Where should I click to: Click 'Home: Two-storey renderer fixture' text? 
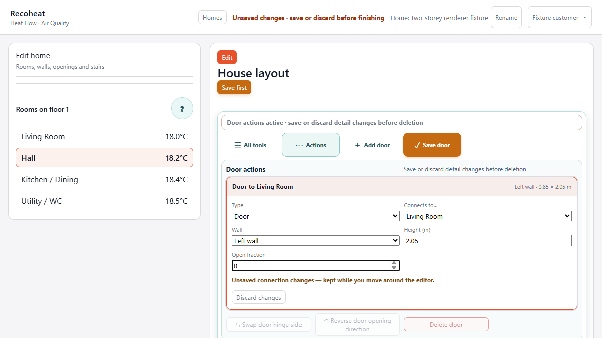(x=439, y=18)
